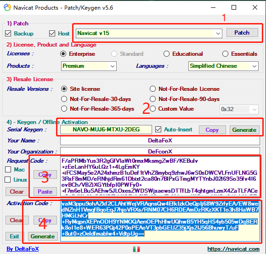Copy the serial key with Copy button

point(212,130)
